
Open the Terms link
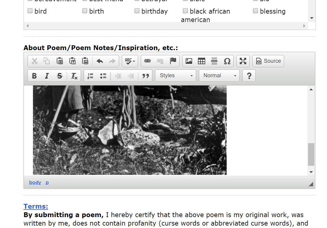(x=36, y=206)
